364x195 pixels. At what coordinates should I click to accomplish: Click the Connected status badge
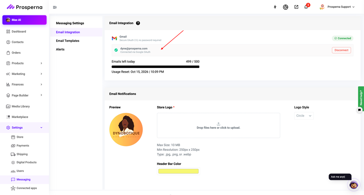tap(343, 38)
